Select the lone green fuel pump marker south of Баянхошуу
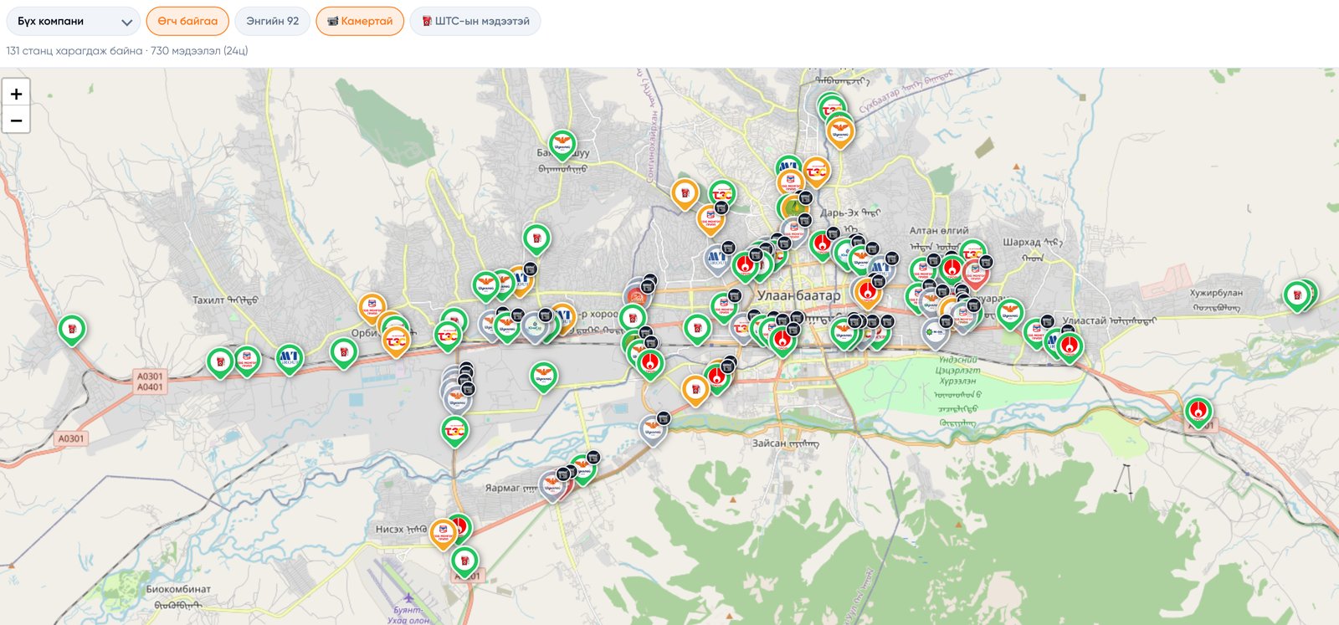 (536, 238)
